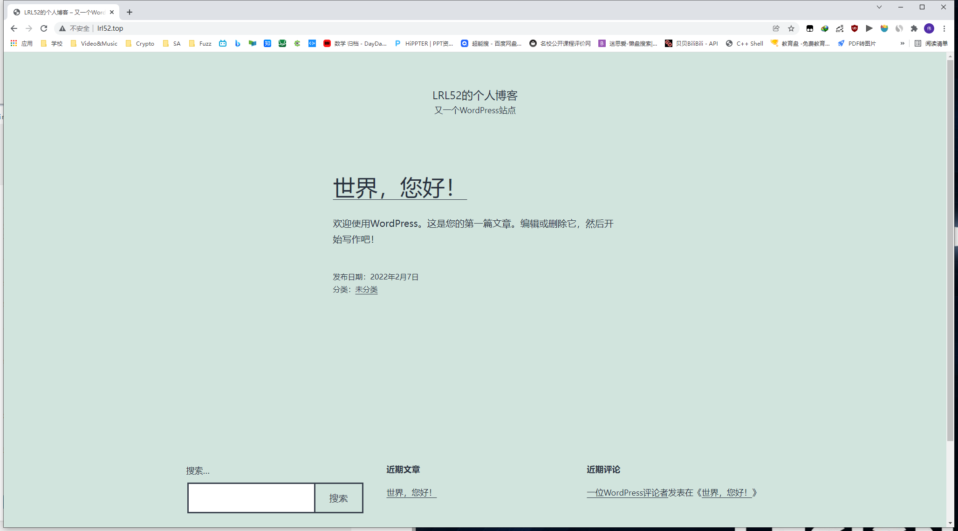The image size is (958, 531).
Task: Open 一位WordPress评论者 commenter link
Action: coord(627,492)
